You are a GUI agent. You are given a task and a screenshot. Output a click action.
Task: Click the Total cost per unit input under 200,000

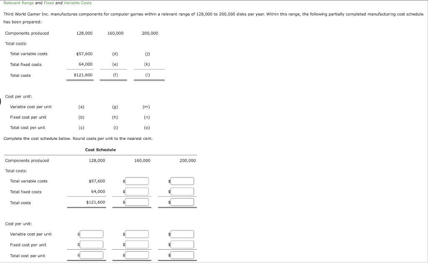click(x=183, y=255)
